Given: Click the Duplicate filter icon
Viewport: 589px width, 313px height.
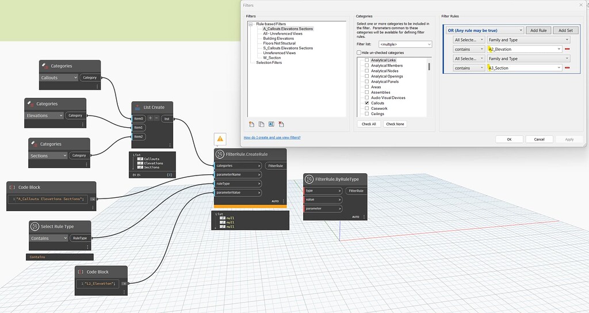Looking at the screenshot, I should (261, 124).
